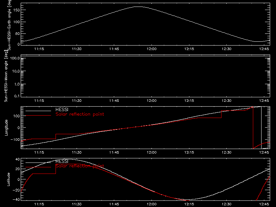Click the red legend line in Longitude plot

(38, 116)
